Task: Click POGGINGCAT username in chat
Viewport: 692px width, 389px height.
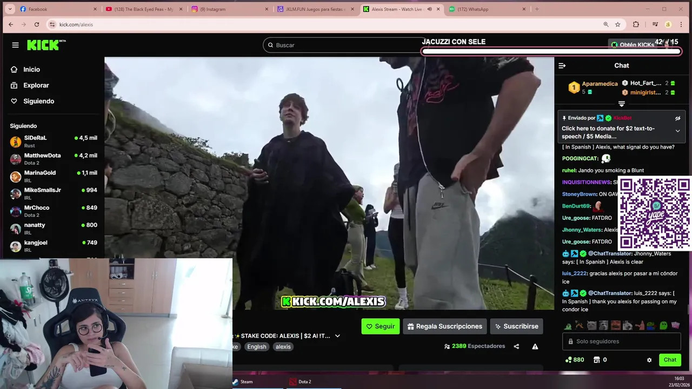Action: click(580, 158)
